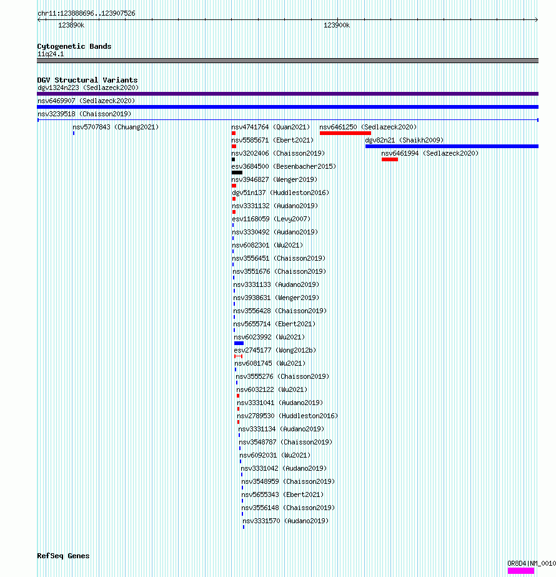Select the 11q24.1 cytogenetic band bar
Viewport: 556px width, 577px height.
pos(287,61)
